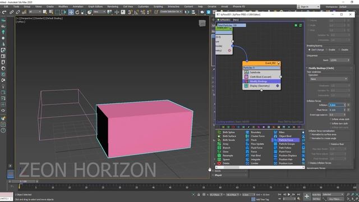The height and width of the screenshot is (202, 359).
Task: Click the Seed value field
Action: (x=340, y=60)
